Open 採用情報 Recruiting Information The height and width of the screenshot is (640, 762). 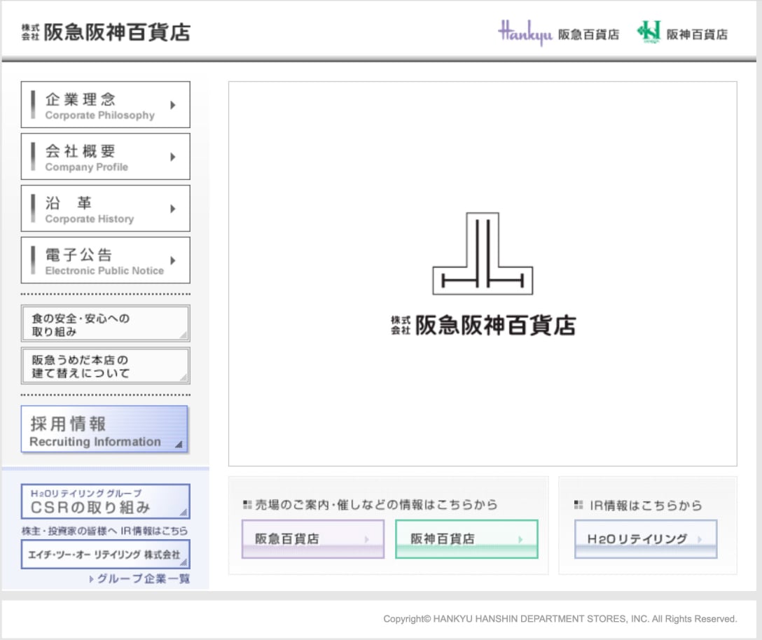(x=104, y=429)
